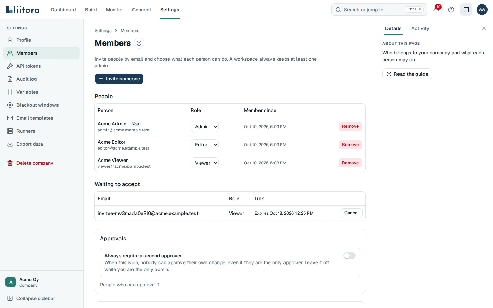Open role dropdown for Acme Admin
The width and height of the screenshot is (493, 308).
(x=205, y=127)
